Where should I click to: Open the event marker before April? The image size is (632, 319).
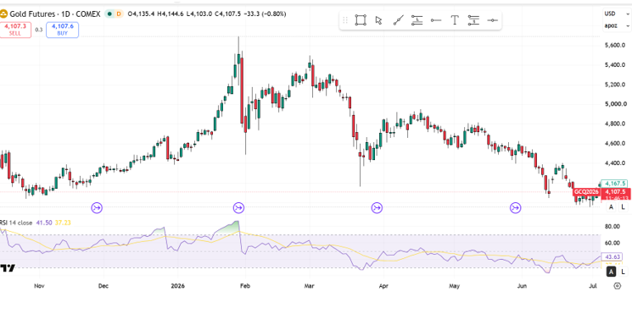tap(377, 208)
